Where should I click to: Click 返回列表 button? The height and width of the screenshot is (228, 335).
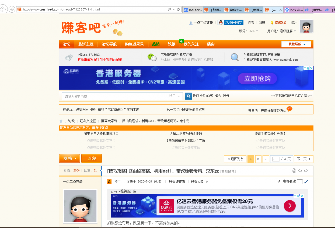click(x=235, y=159)
